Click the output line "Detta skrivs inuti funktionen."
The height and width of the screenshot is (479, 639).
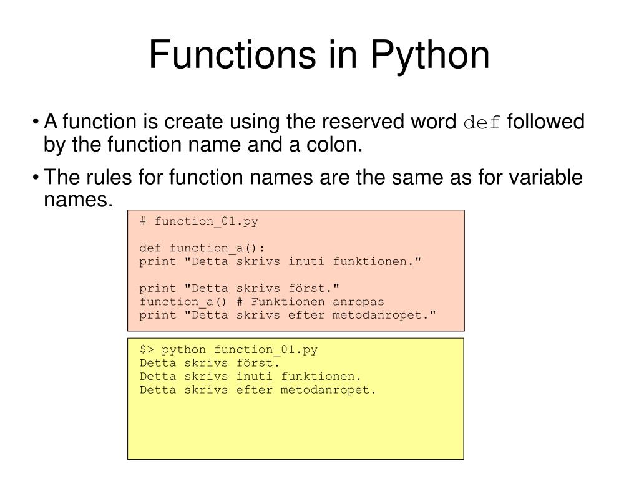pyautogui.click(x=250, y=376)
